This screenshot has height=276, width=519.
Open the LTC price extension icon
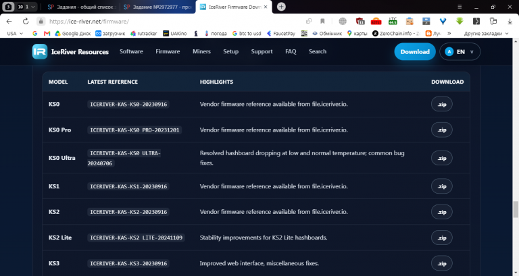coord(393,21)
